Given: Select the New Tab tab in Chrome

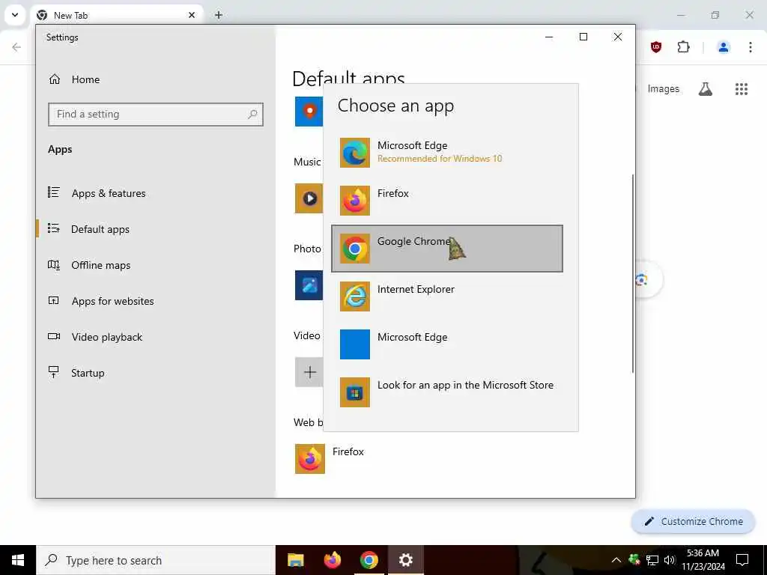Looking at the screenshot, I should tap(118, 15).
